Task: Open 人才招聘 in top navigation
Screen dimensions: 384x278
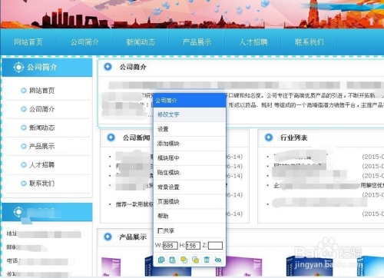Action: [x=253, y=42]
